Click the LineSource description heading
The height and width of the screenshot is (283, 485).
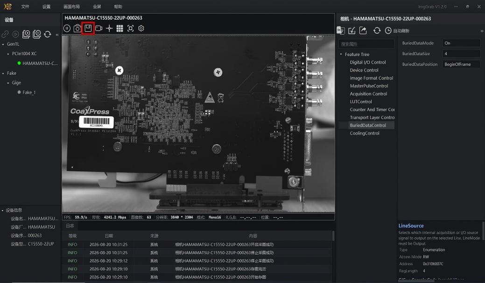(411, 226)
